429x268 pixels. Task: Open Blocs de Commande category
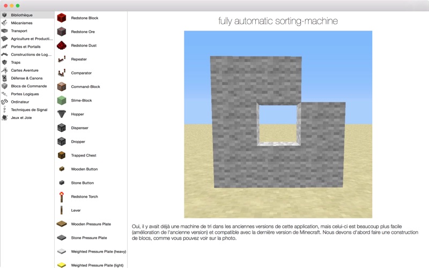click(27, 86)
